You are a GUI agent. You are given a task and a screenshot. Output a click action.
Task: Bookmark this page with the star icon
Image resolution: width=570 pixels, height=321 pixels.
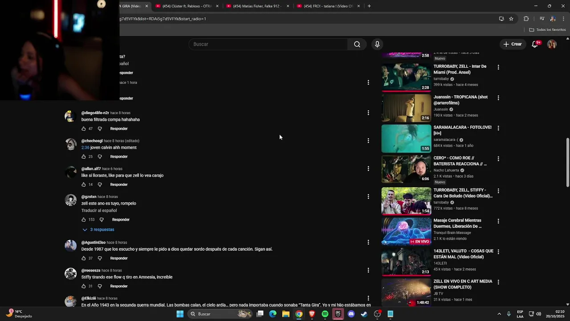(511, 19)
